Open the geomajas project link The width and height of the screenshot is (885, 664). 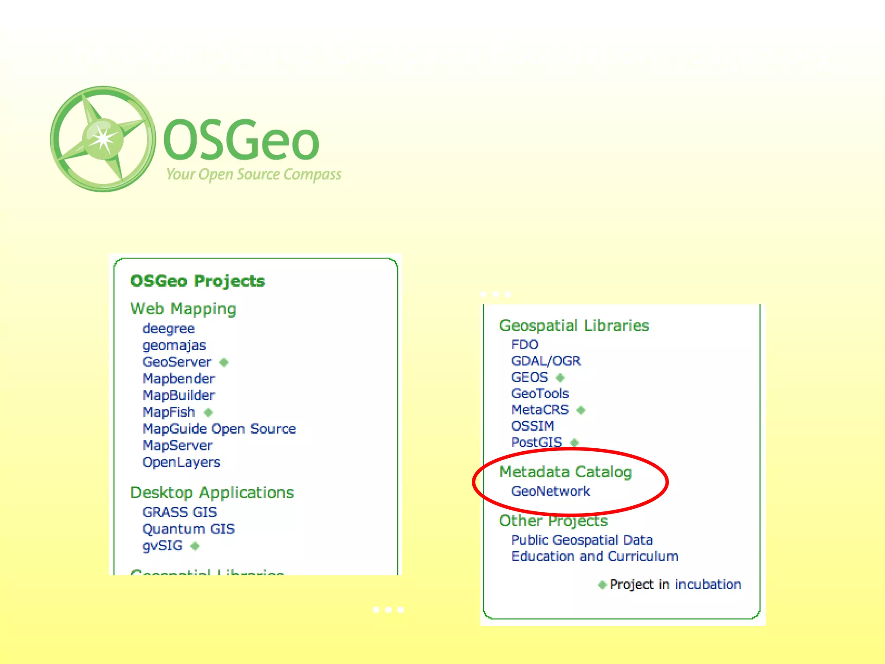coord(174,345)
